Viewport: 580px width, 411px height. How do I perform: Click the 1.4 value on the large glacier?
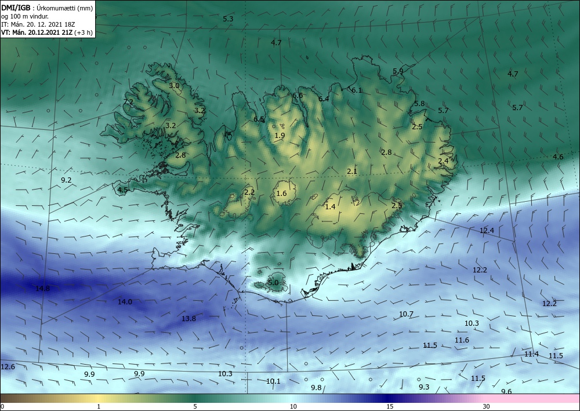(330, 206)
